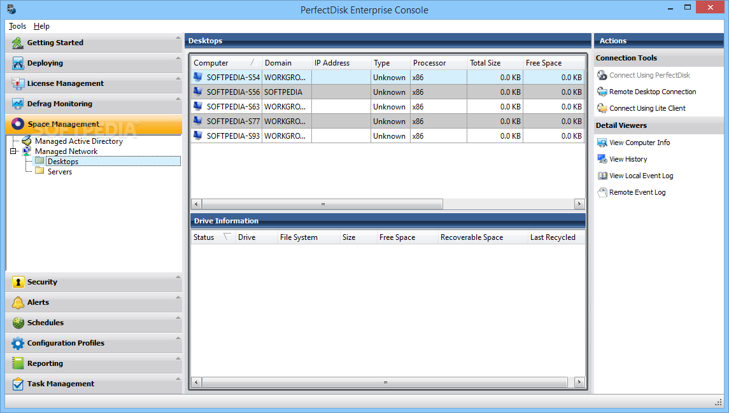
Task: Collapse the Managed Network tree node
Action: click(x=13, y=151)
